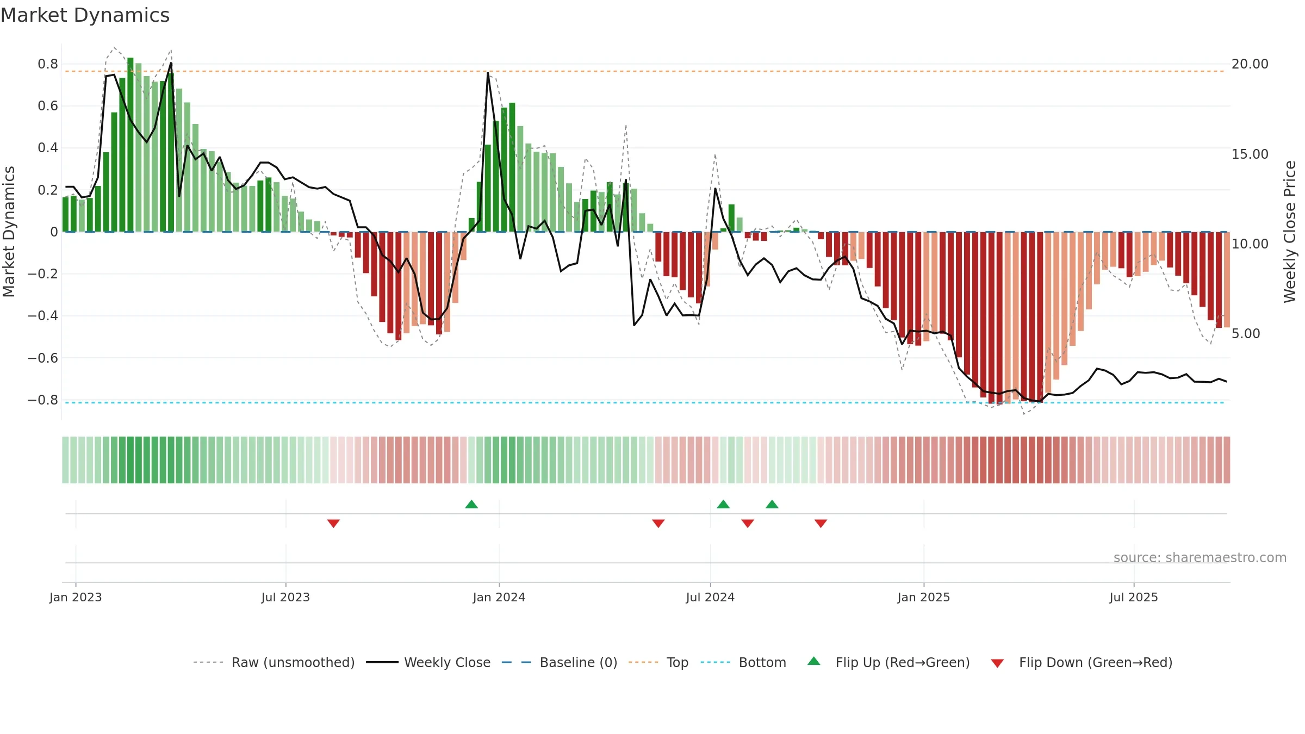Click the sharemaestro.com source text
The height and width of the screenshot is (734, 1305).
pyautogui.click(x=1200, y=557)
